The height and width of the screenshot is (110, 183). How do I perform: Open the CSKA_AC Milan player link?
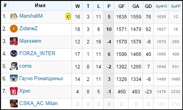38,103
